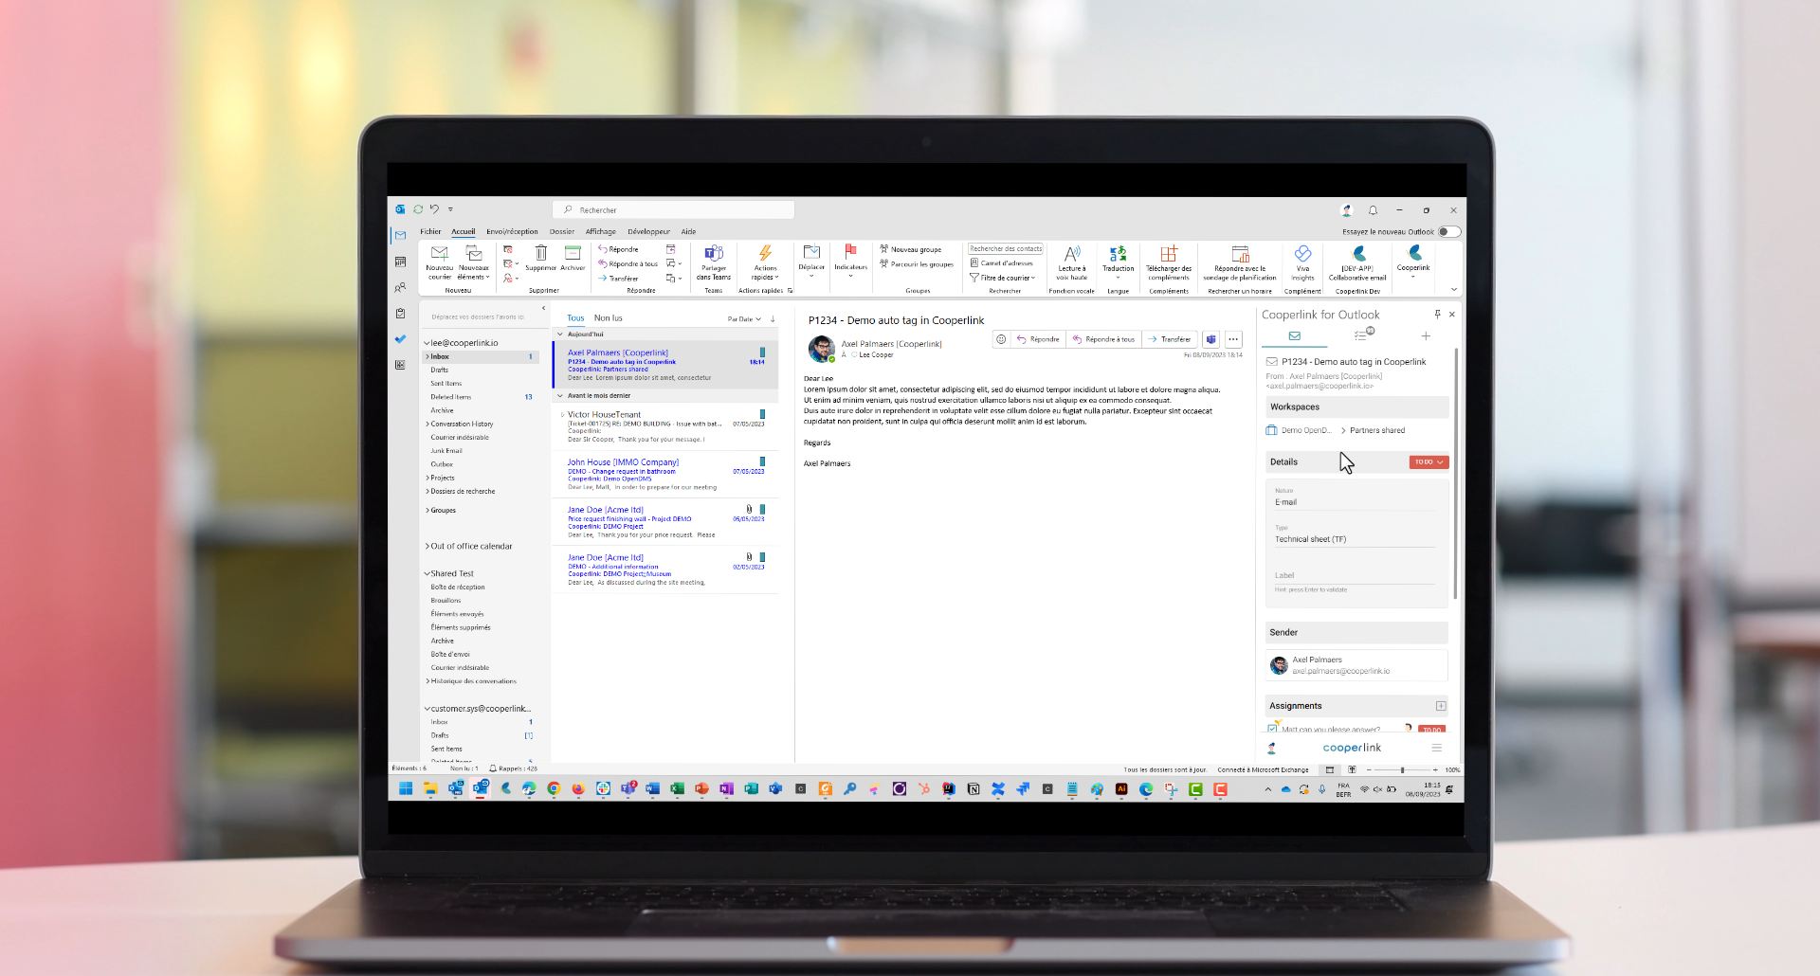Image resolution: width=1820 pixels, height=976 pixels.
Task: Open the Par Date sorting dropdown
Action: (743, 318)
